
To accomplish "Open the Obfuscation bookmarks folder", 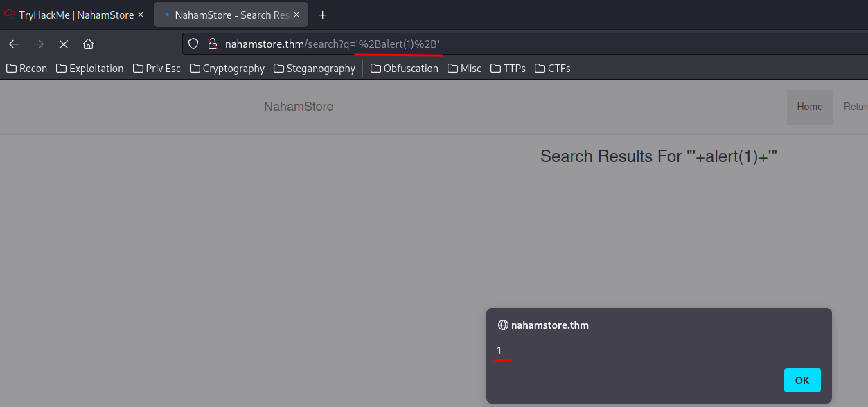I will coord(405,69).
